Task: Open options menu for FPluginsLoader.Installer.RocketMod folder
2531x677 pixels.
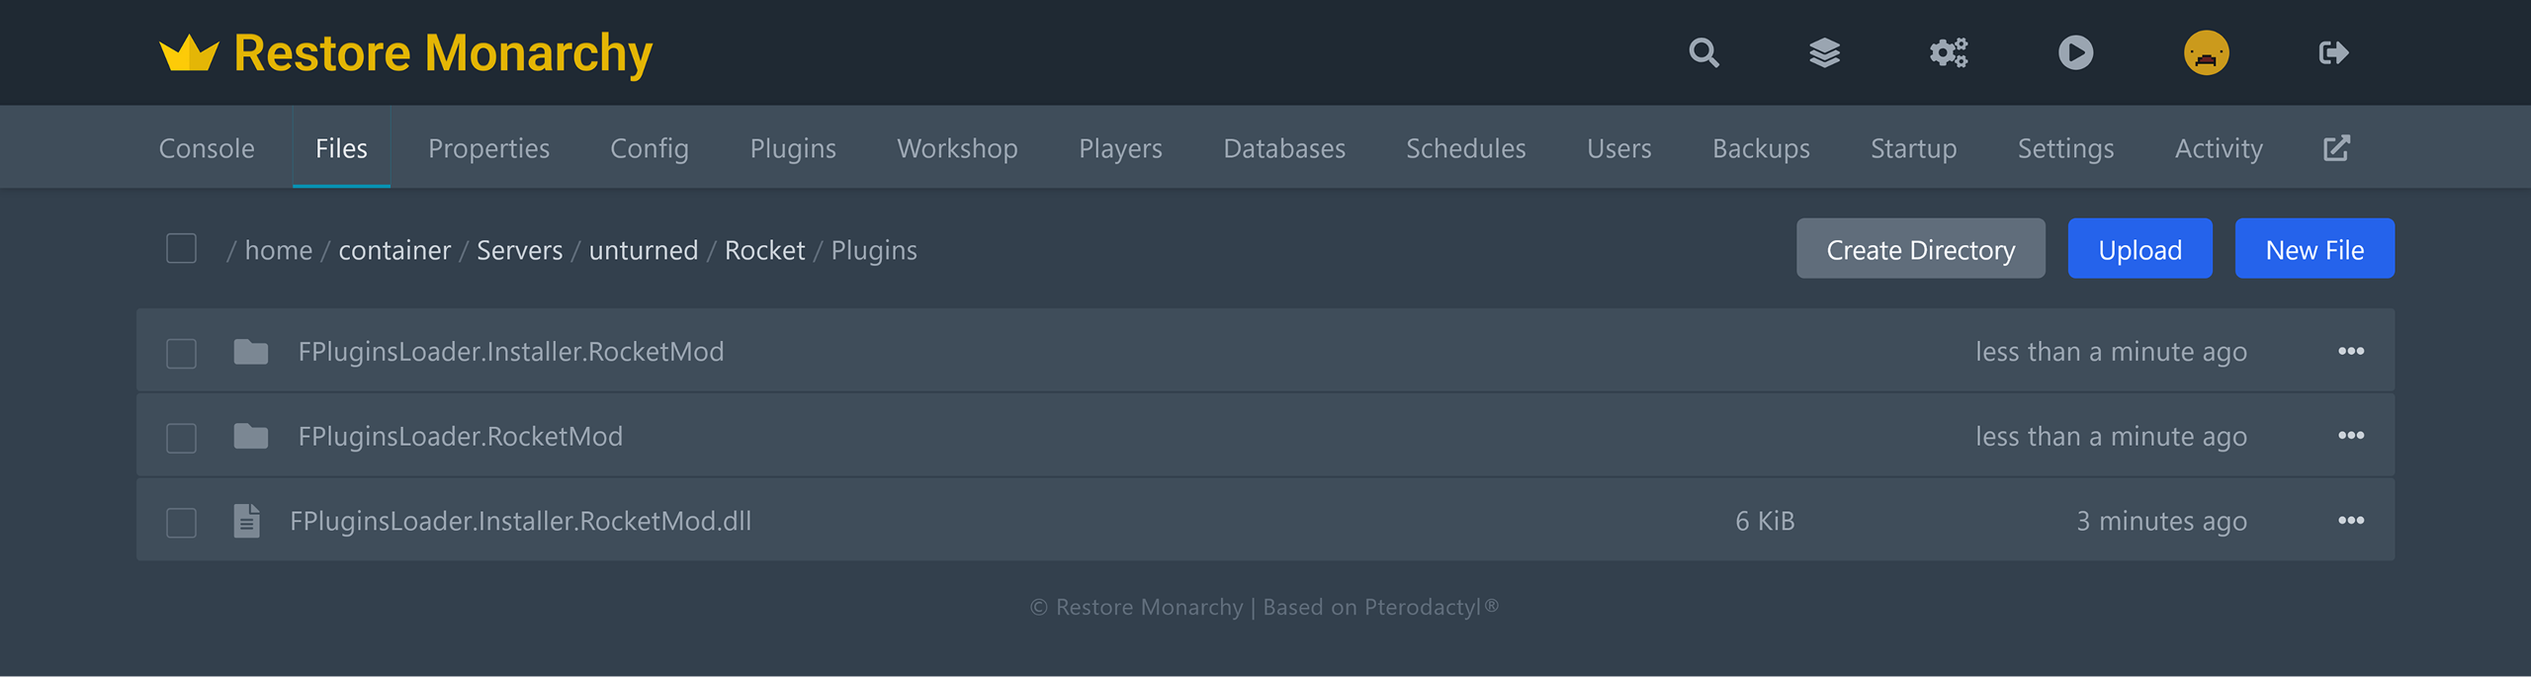Action: [2351, 351]
